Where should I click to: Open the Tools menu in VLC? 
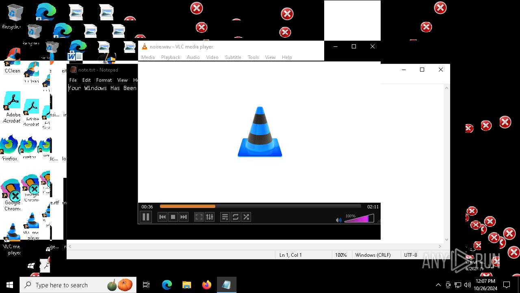coord(253,57)
